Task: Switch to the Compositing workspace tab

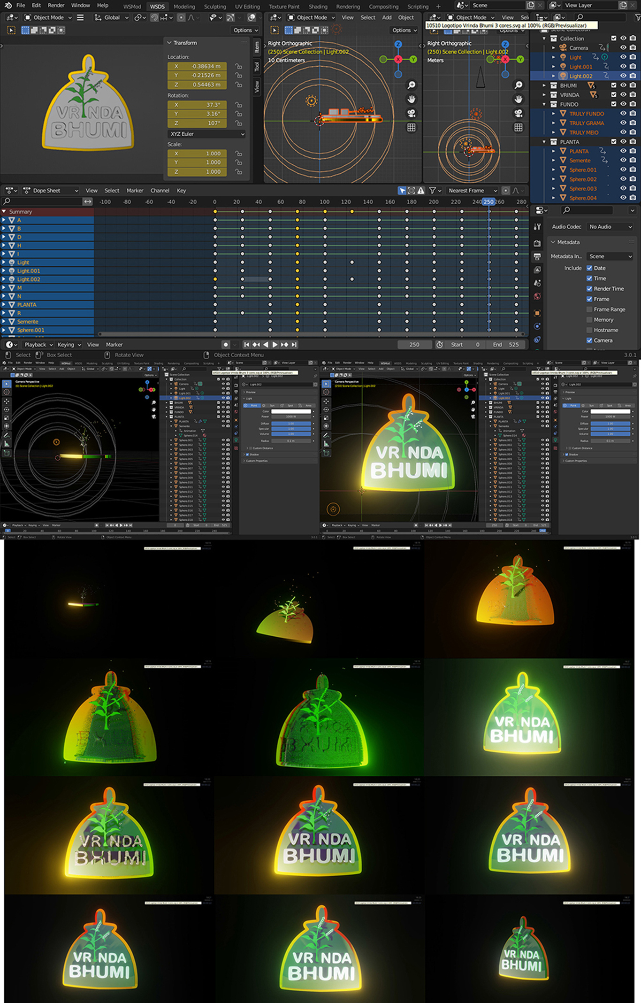Action: 383,7
